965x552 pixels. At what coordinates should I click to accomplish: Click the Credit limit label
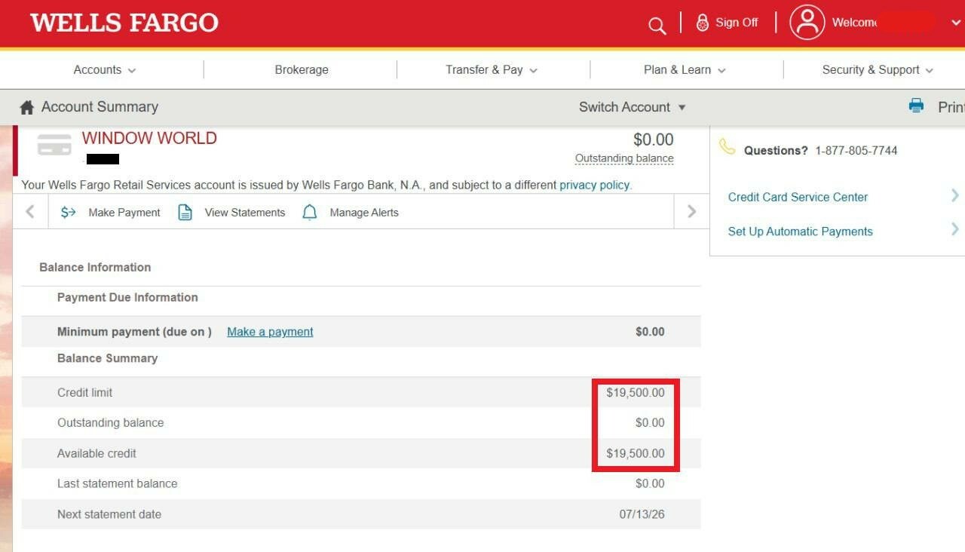[x=85, y=392]
